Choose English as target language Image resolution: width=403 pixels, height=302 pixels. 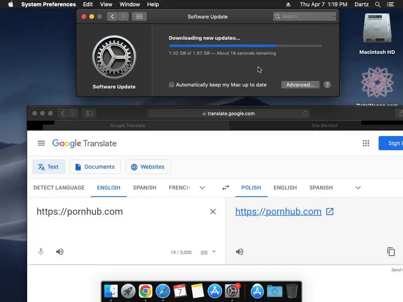coord(285,188)
